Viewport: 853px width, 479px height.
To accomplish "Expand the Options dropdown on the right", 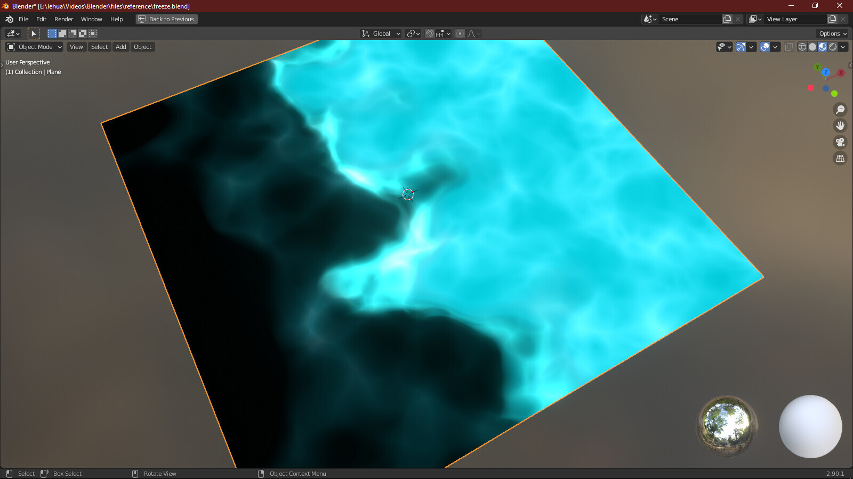I will 831,33.
